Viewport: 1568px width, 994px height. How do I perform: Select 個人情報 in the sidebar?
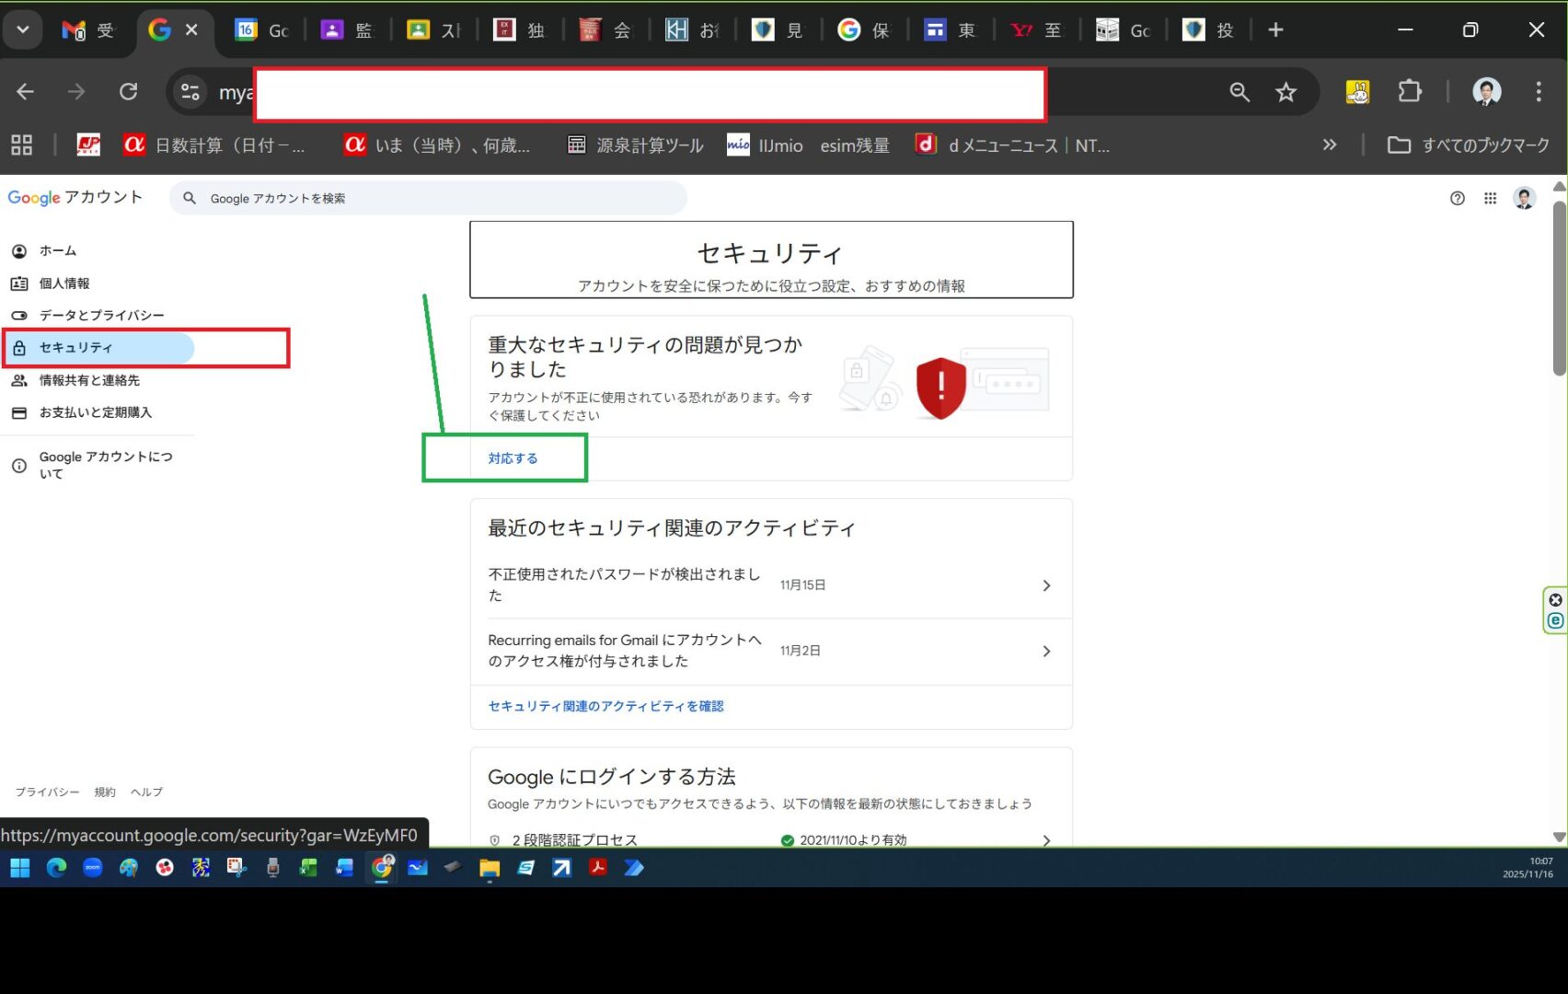64,283
